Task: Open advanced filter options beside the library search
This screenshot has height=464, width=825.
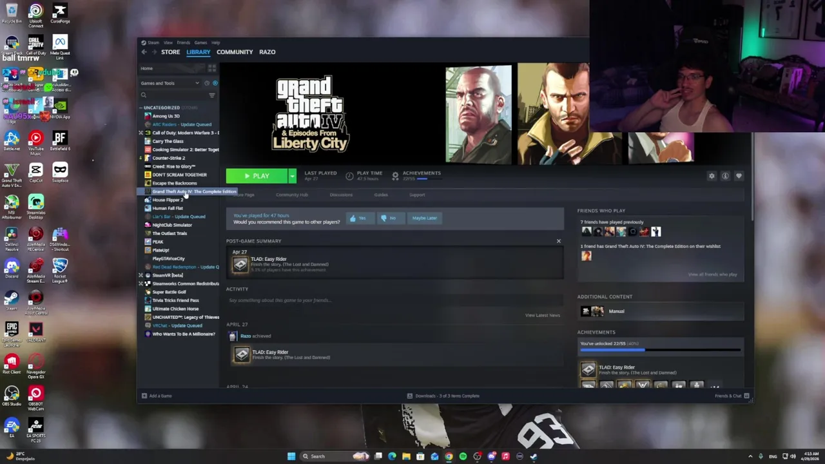Action: pyautogui.click(x=211, y=95)
